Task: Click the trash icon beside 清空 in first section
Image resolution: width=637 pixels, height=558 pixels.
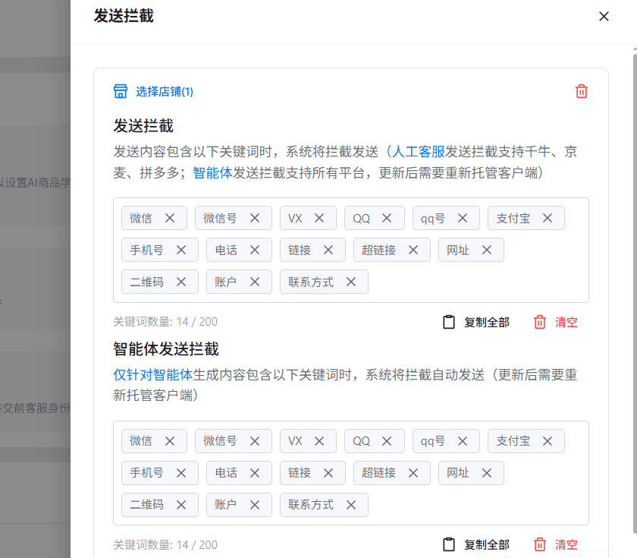Action: pos(539,322)
